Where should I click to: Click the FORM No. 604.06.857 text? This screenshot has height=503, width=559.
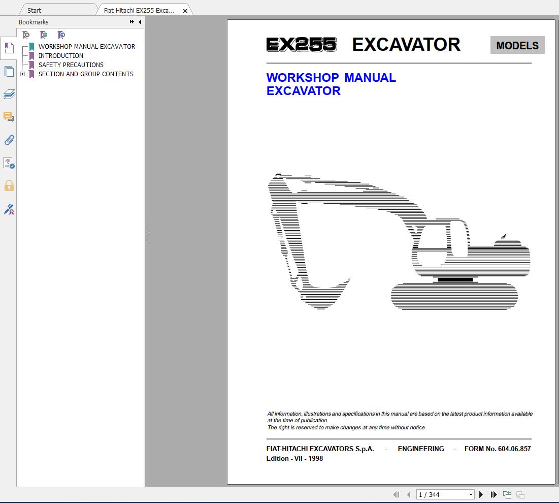(x=498, y=449)
